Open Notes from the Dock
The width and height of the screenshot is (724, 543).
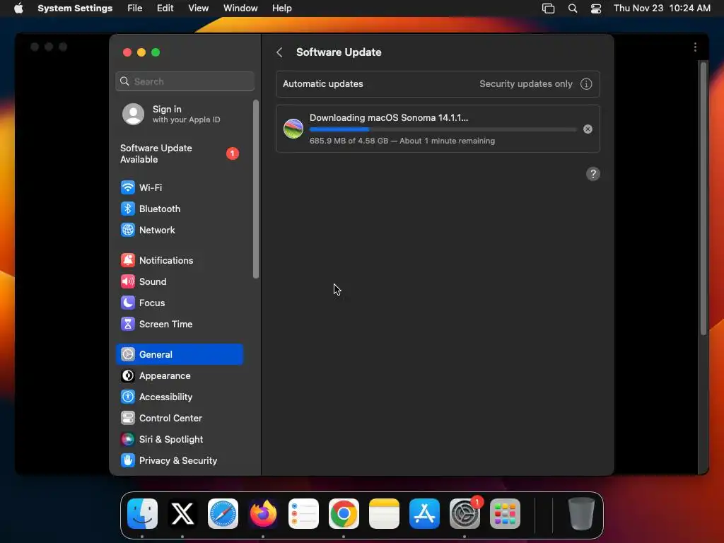pos(384,513)
